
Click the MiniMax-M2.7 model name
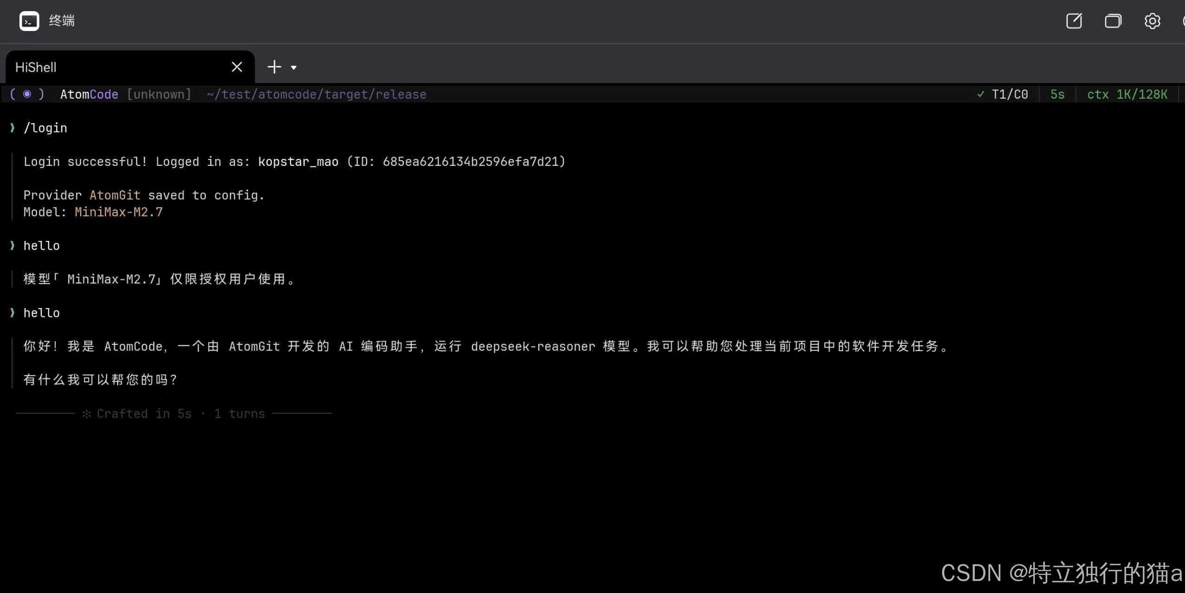coord(119,212)
